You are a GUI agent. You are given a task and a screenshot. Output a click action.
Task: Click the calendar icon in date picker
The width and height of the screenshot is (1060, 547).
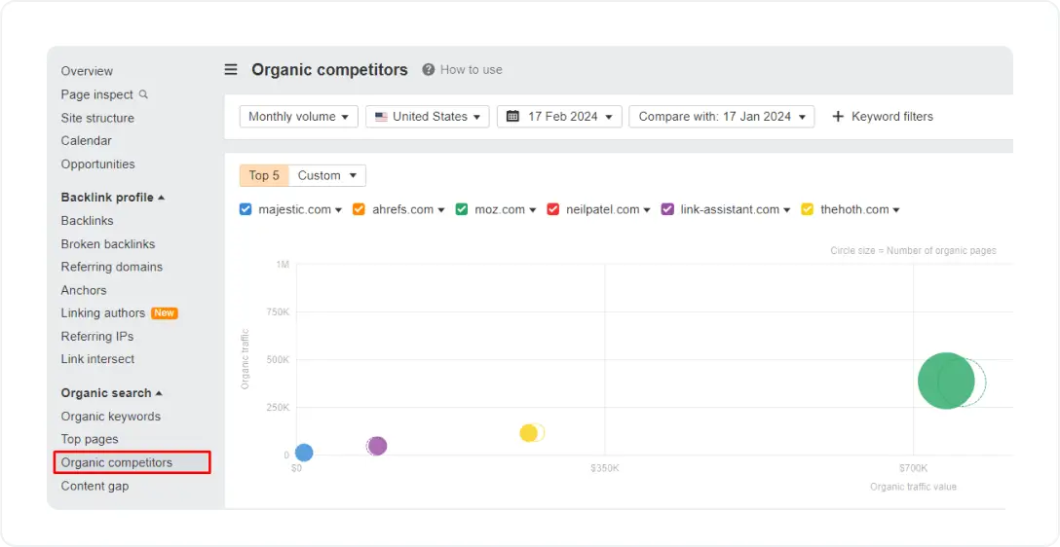(512, 117)
